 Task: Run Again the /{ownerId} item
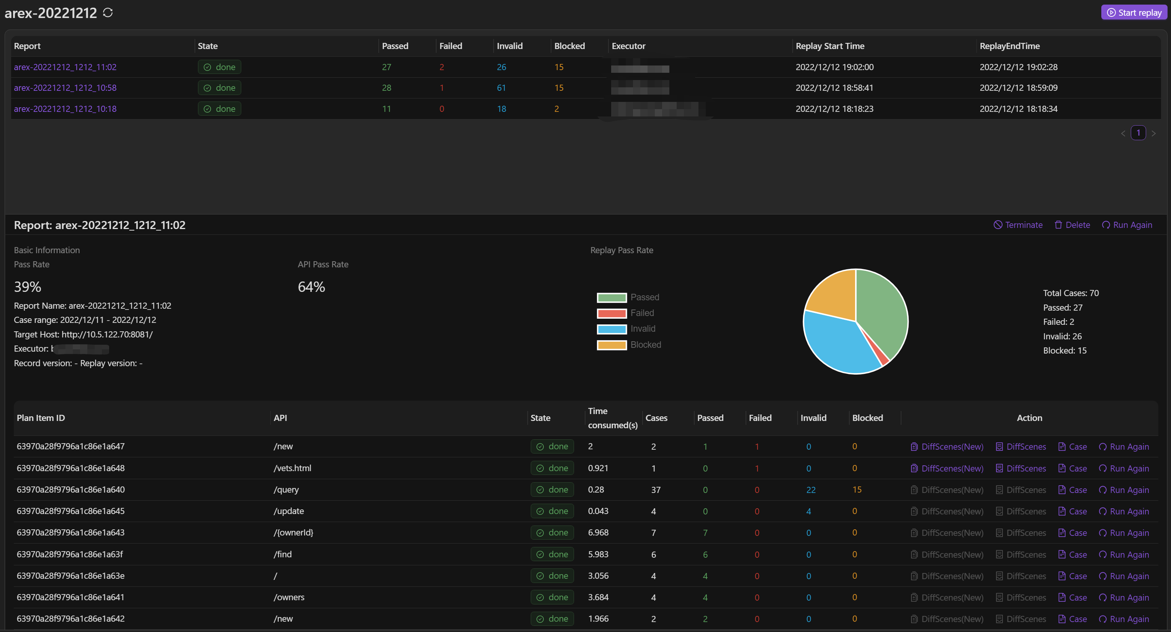(x=1124, y=533)
